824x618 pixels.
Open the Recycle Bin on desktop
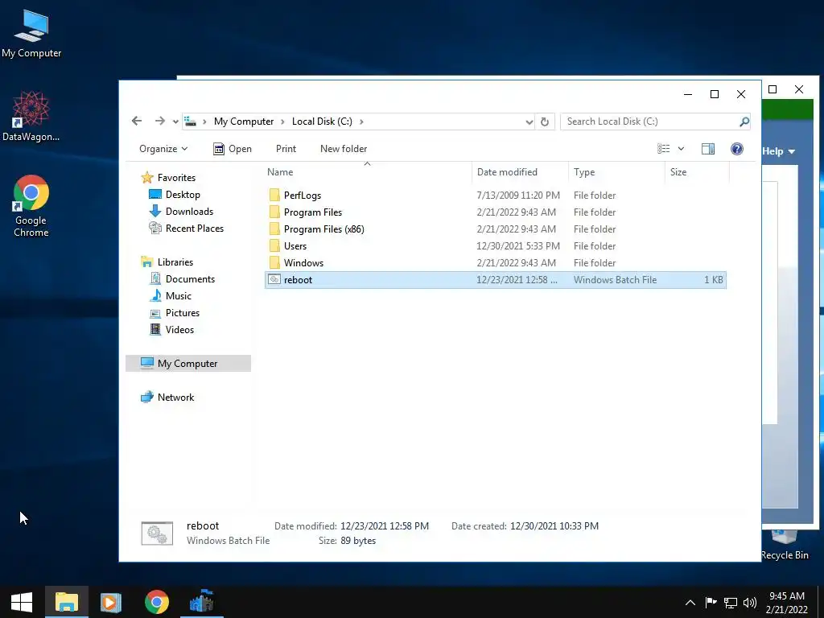tap(784, 545)
